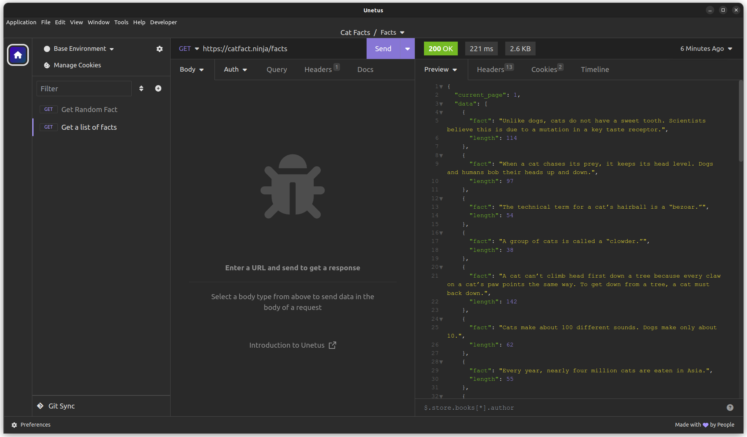The width and height of the screenshot is (747, 437).
Task: Switch to request Headers tab
Action: [x=322, y=69]
